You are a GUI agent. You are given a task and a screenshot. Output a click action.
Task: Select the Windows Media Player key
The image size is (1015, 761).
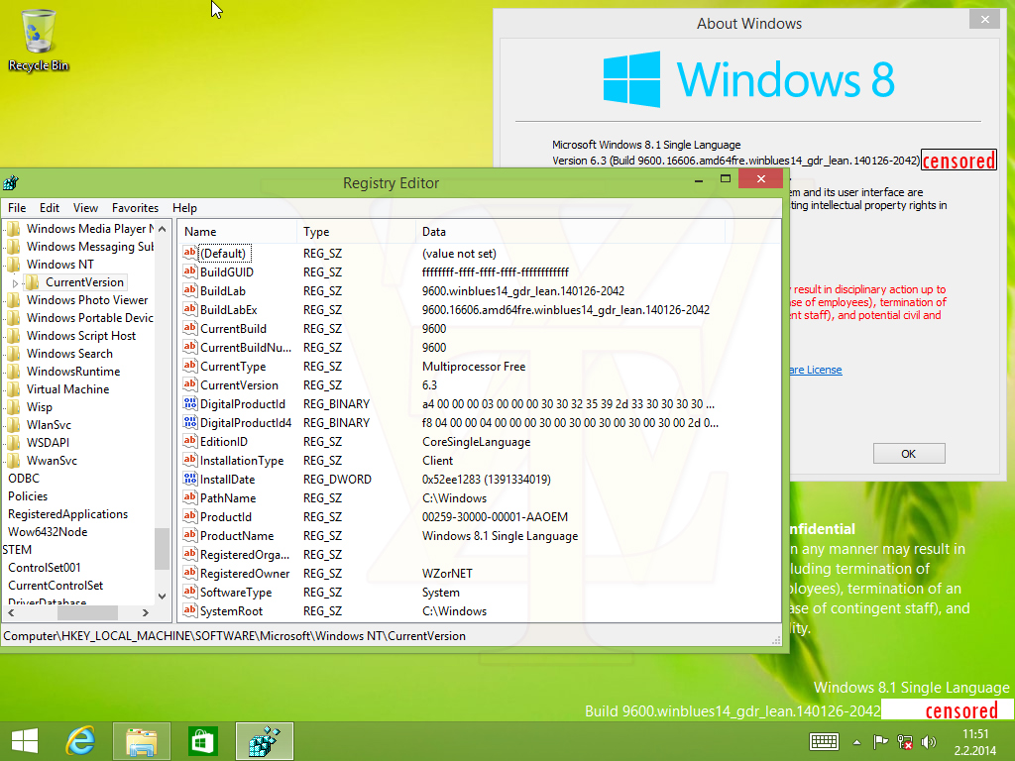pos(90,229)
